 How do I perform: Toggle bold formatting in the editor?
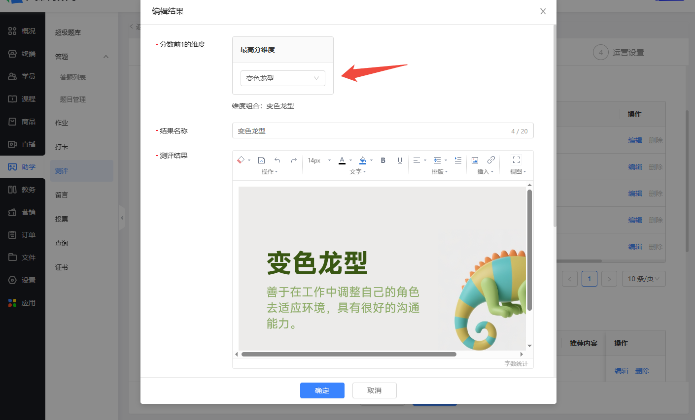point(383,160)
